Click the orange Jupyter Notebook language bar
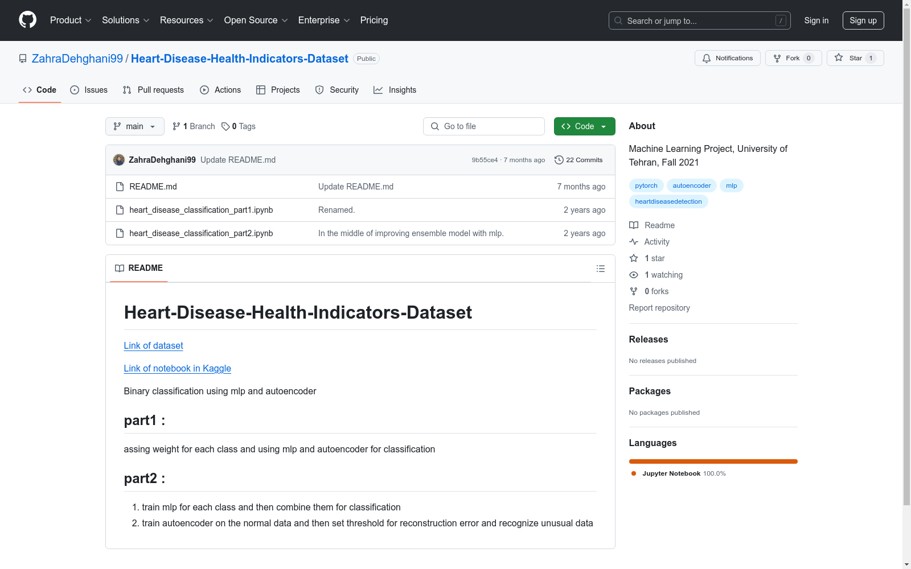 713,461
